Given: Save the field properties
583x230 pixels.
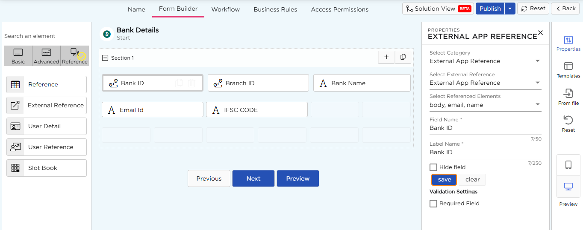Looking at the screenshot, I should pyautogui.click(x=445, y=180).
